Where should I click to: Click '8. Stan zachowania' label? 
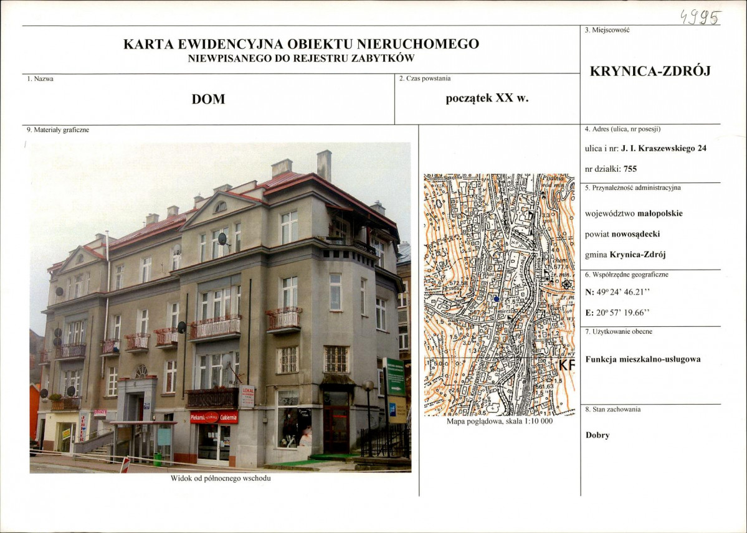(x=612, y=409)
